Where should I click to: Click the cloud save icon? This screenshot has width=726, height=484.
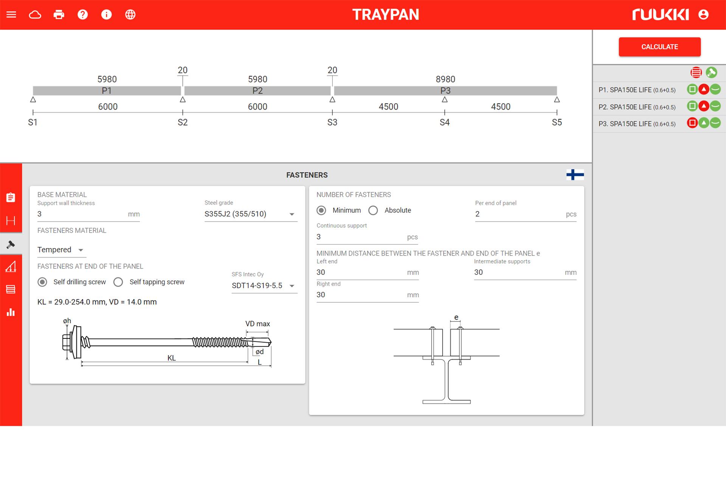tap(35, 15)
